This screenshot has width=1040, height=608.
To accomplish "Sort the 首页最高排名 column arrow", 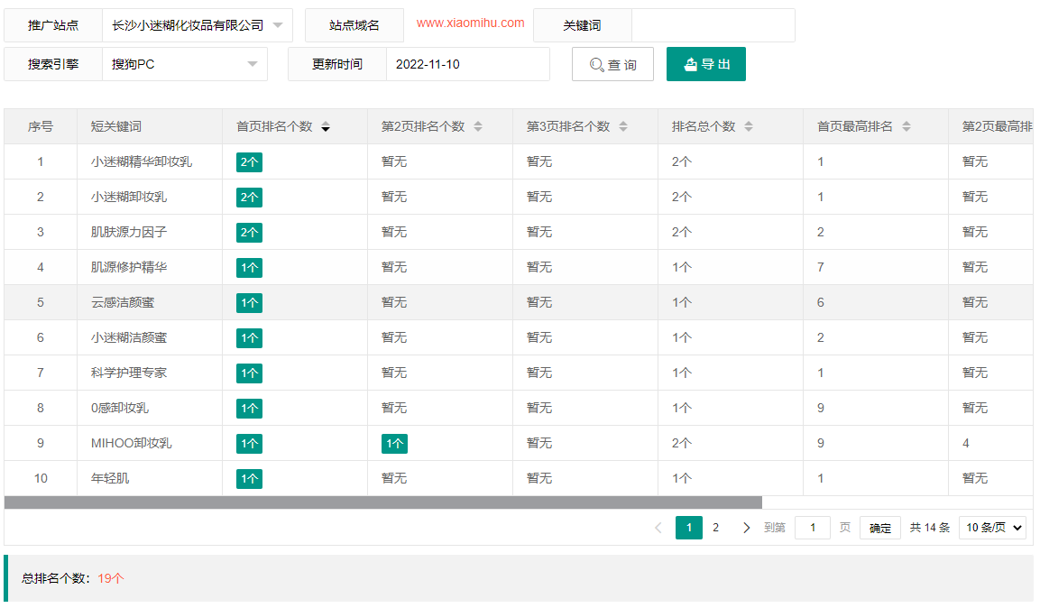I will pos(907,126).
